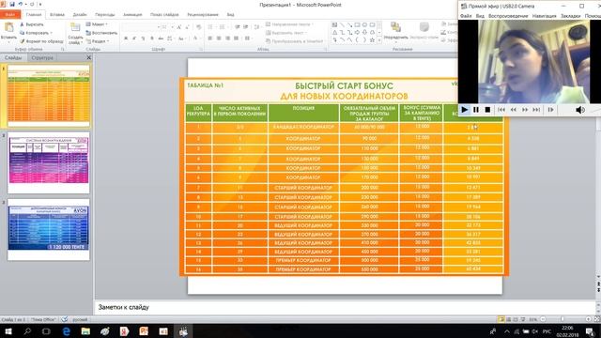Select the oval shape in shapes gallery
Viewport: 601px width, 338px height.
pyautogui.click(x=365, y=25)
